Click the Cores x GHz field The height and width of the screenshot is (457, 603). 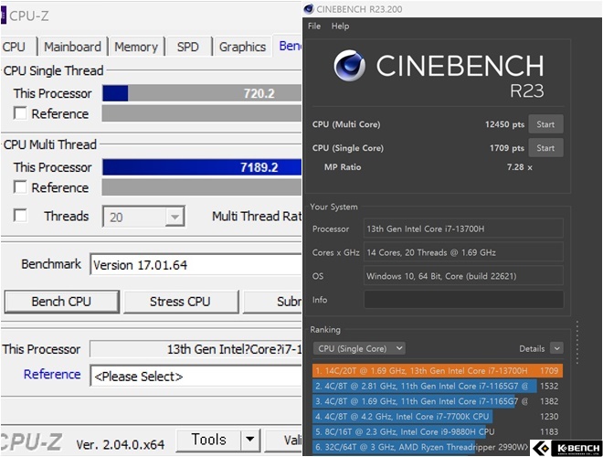tap(464, 253)
